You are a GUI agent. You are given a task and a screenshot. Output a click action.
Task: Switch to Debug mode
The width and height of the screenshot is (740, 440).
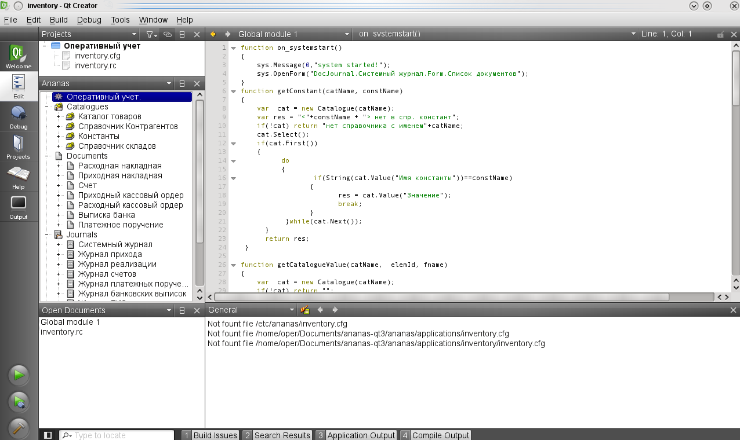(19, 116)
